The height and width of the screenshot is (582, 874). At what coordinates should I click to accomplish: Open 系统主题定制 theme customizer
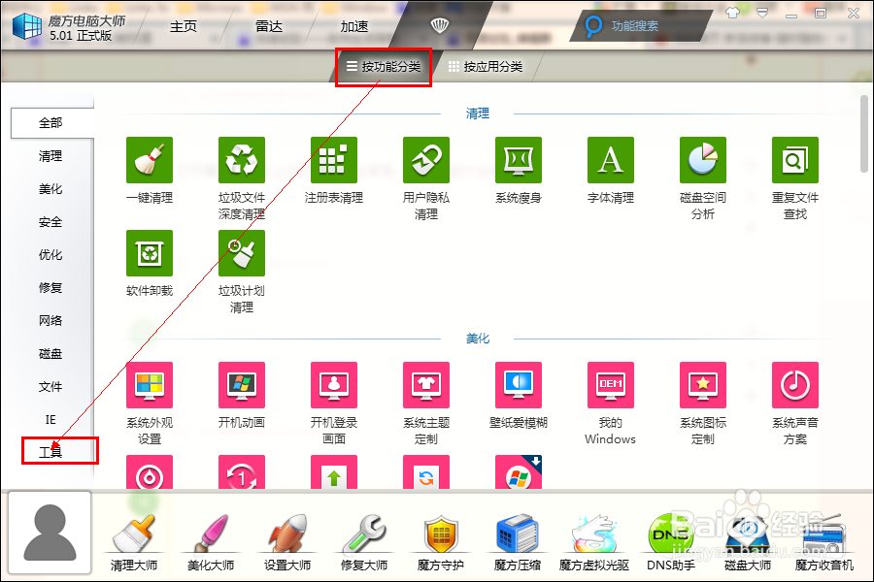[426, 385]
